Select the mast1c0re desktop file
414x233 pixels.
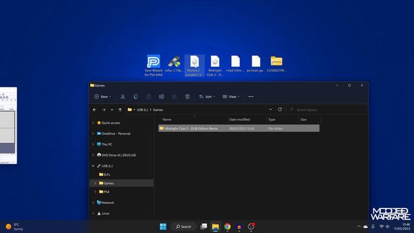pos(235,64)
